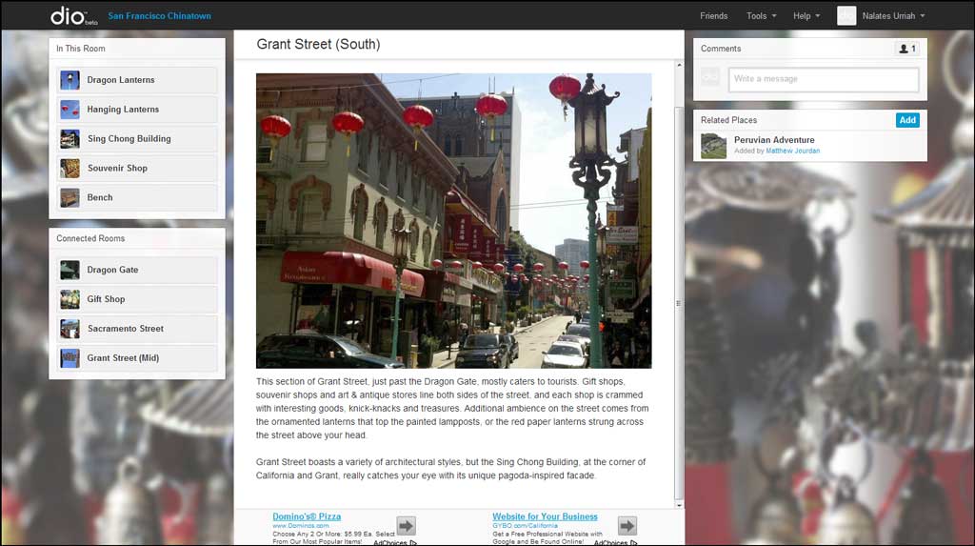Open the Nalates Urriah account dropdown
Screen dimensions: 975x546
[x=893, y=15]
